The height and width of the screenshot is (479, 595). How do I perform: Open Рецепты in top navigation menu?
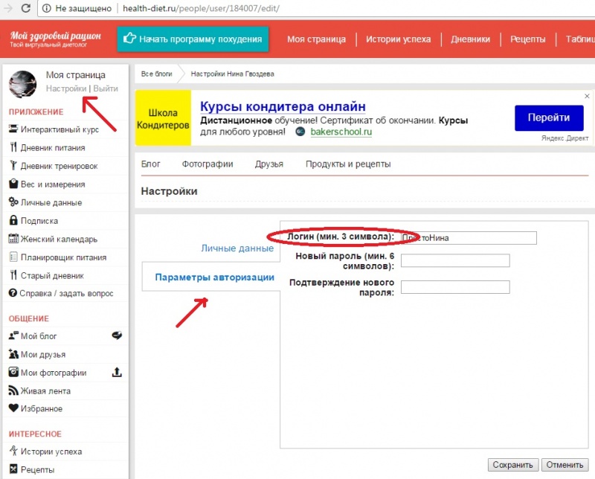click(x=527, y=39)
